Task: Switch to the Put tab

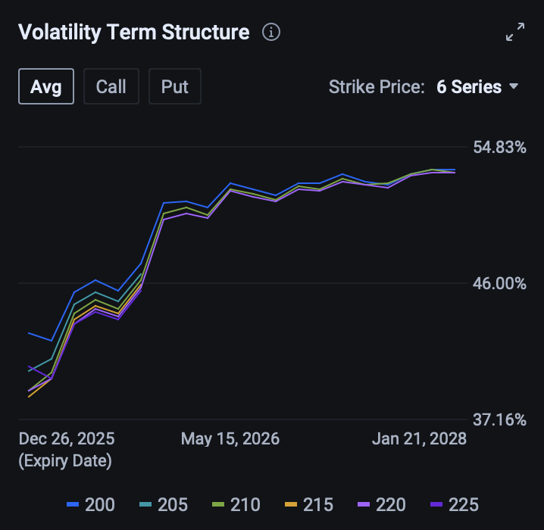Action: pyautogui.click(x=174, y=86)
